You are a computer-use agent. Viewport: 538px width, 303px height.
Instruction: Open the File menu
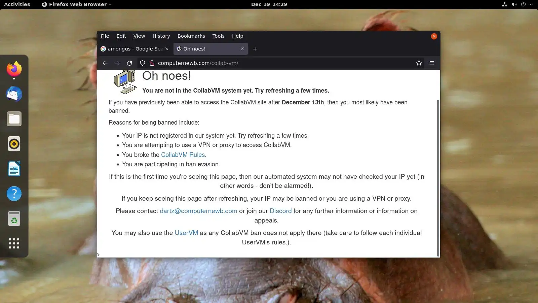pos(105,36)
